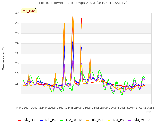Click the Temperature (C) axis label

point(3,59)
